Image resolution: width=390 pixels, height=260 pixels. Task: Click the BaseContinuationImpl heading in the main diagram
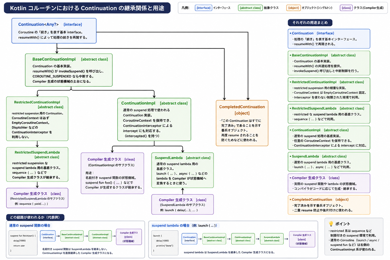(54, 59)
